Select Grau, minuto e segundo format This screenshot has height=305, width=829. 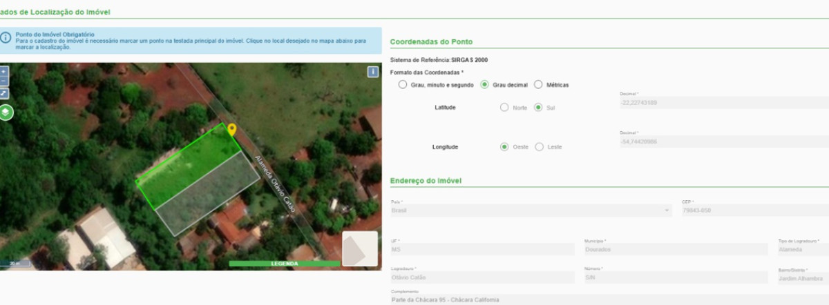pos(403,85)
